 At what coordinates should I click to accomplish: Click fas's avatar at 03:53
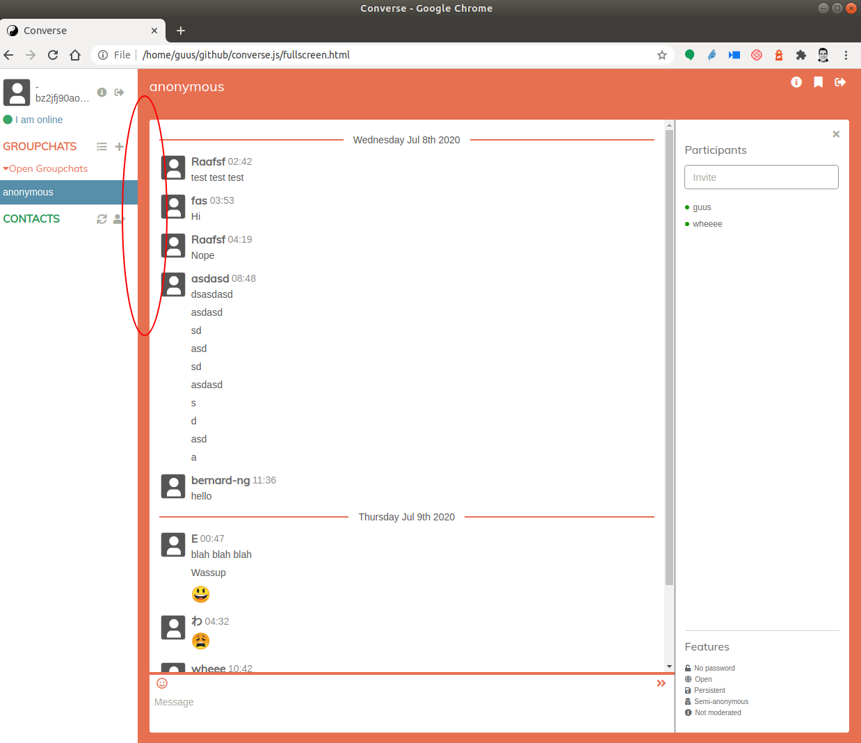173,207
